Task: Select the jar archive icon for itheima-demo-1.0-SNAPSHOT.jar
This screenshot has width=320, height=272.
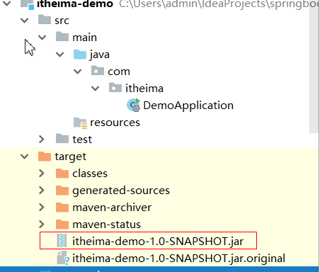Action: pos(62,241)
